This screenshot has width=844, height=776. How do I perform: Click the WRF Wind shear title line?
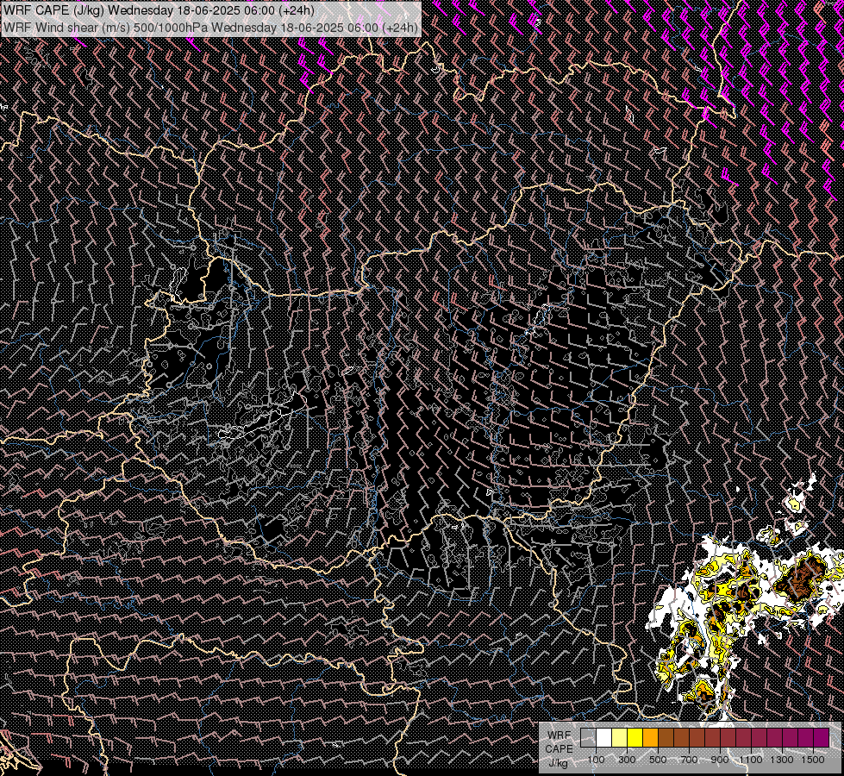(x=210, y=27)
